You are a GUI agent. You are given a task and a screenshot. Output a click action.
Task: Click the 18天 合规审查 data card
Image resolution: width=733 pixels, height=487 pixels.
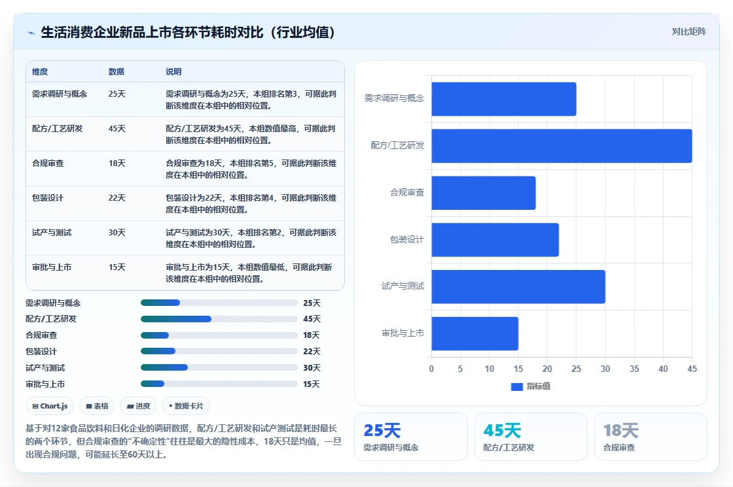click(x=651, y=437)
